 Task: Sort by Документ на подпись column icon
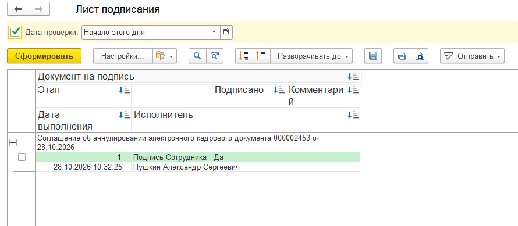pos(353,77)
